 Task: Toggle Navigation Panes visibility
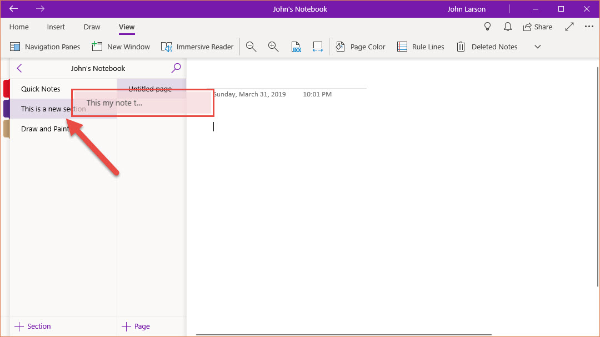(46, 47)
